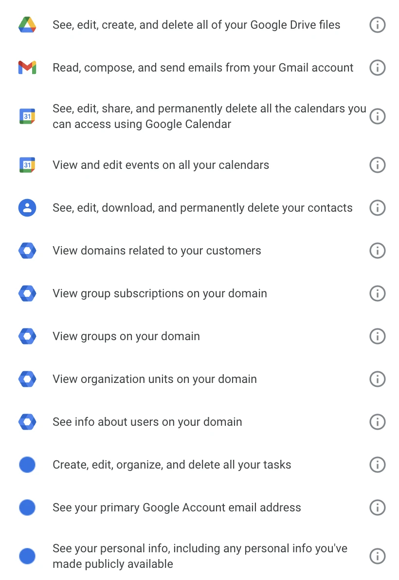
Task: Click the blue circle beside the tasks permission
Action: click(27, 465)
